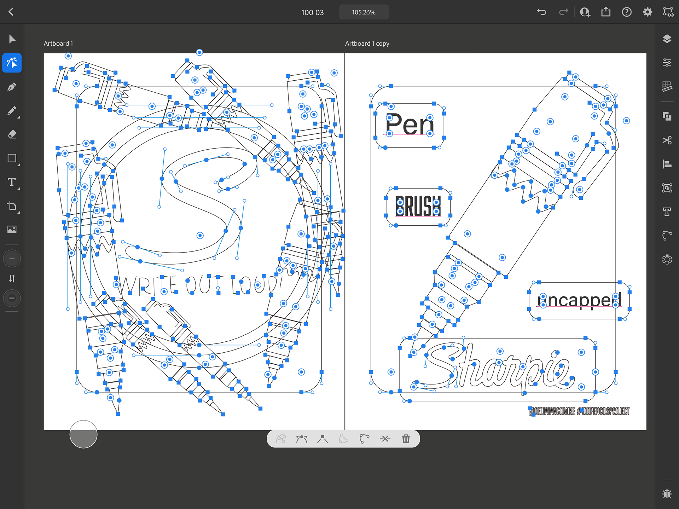Screen dimensions: 679x509
Task: Open the Object panel icon
Action: pos(667,188)
